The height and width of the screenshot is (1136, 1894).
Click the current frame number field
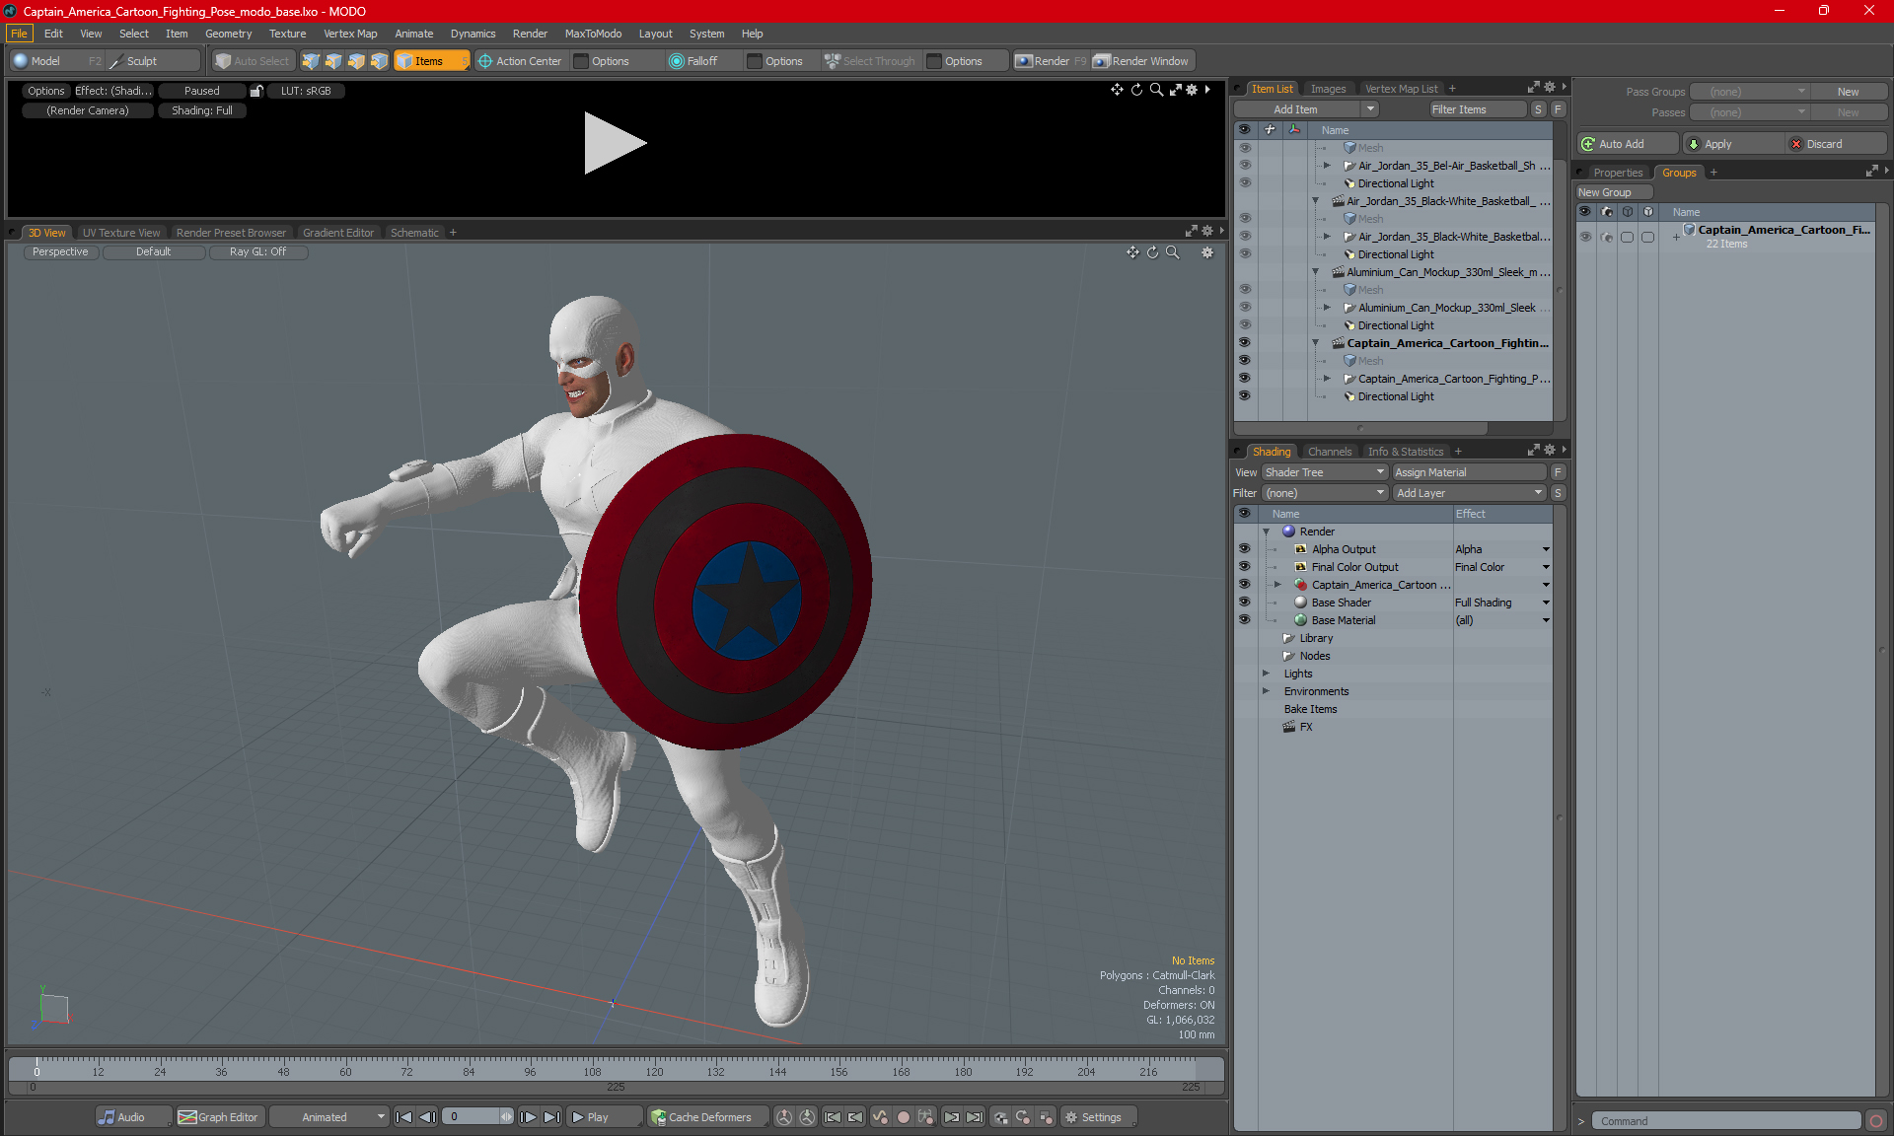(472, 1117)
